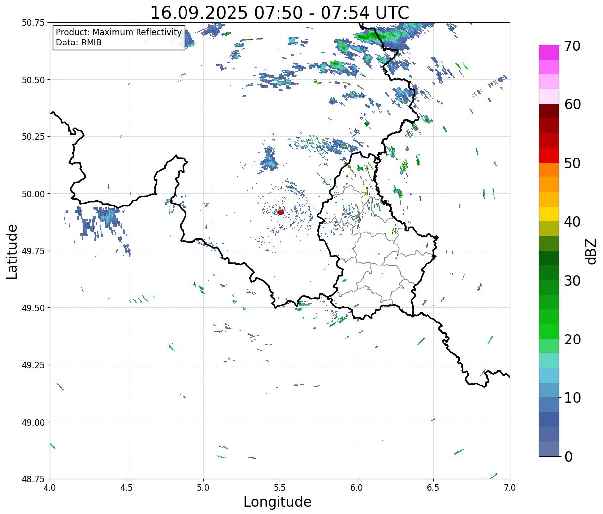Click the colorbar tick label '40'
The width and height of the screenshot is (603, 514).
tap(572, 222)
